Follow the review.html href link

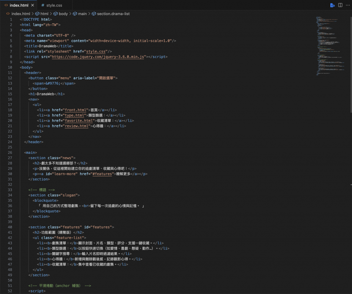pyautogui.click(x=77, y=126)
